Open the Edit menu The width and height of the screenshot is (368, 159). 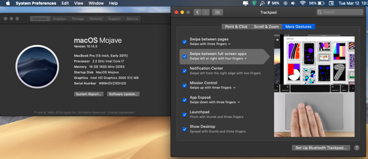coord(65,3)
